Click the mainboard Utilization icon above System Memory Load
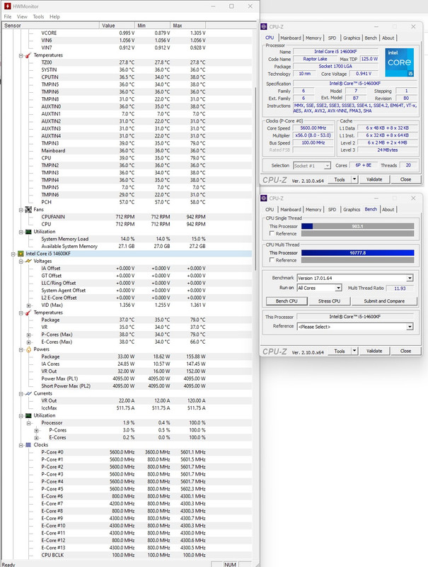This screenshot has width=428, height=567. [x=28, y=232]
